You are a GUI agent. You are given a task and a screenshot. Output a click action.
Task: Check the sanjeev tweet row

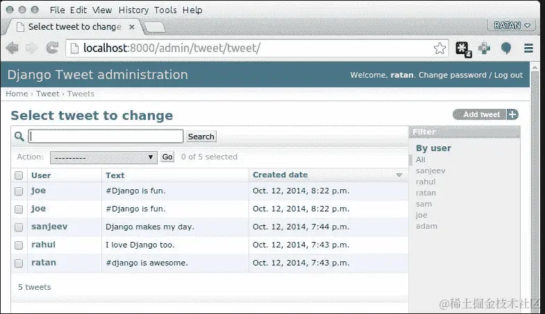[x=19, y=227]
